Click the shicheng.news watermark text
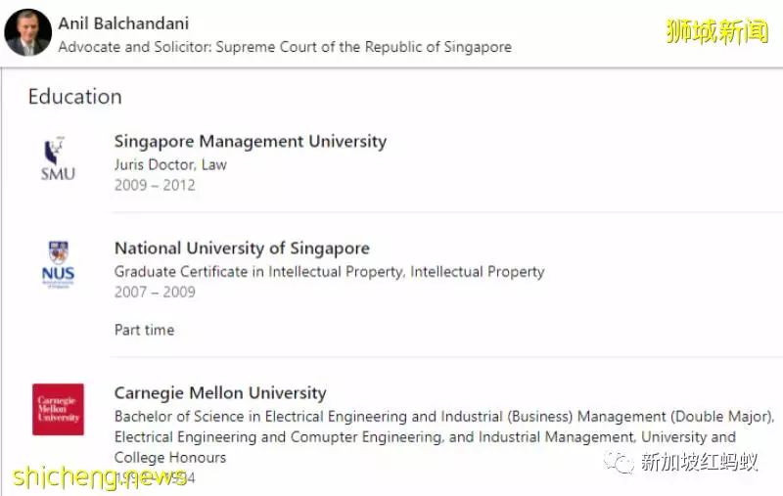 [x=100, y=476]
